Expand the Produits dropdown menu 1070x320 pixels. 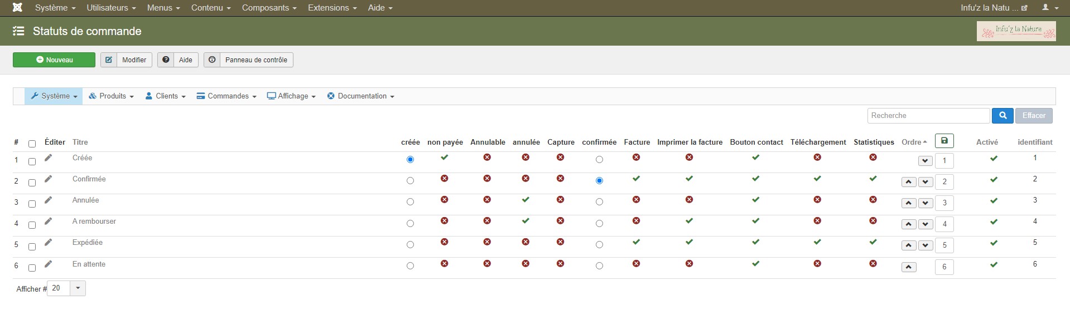point(112,96)
